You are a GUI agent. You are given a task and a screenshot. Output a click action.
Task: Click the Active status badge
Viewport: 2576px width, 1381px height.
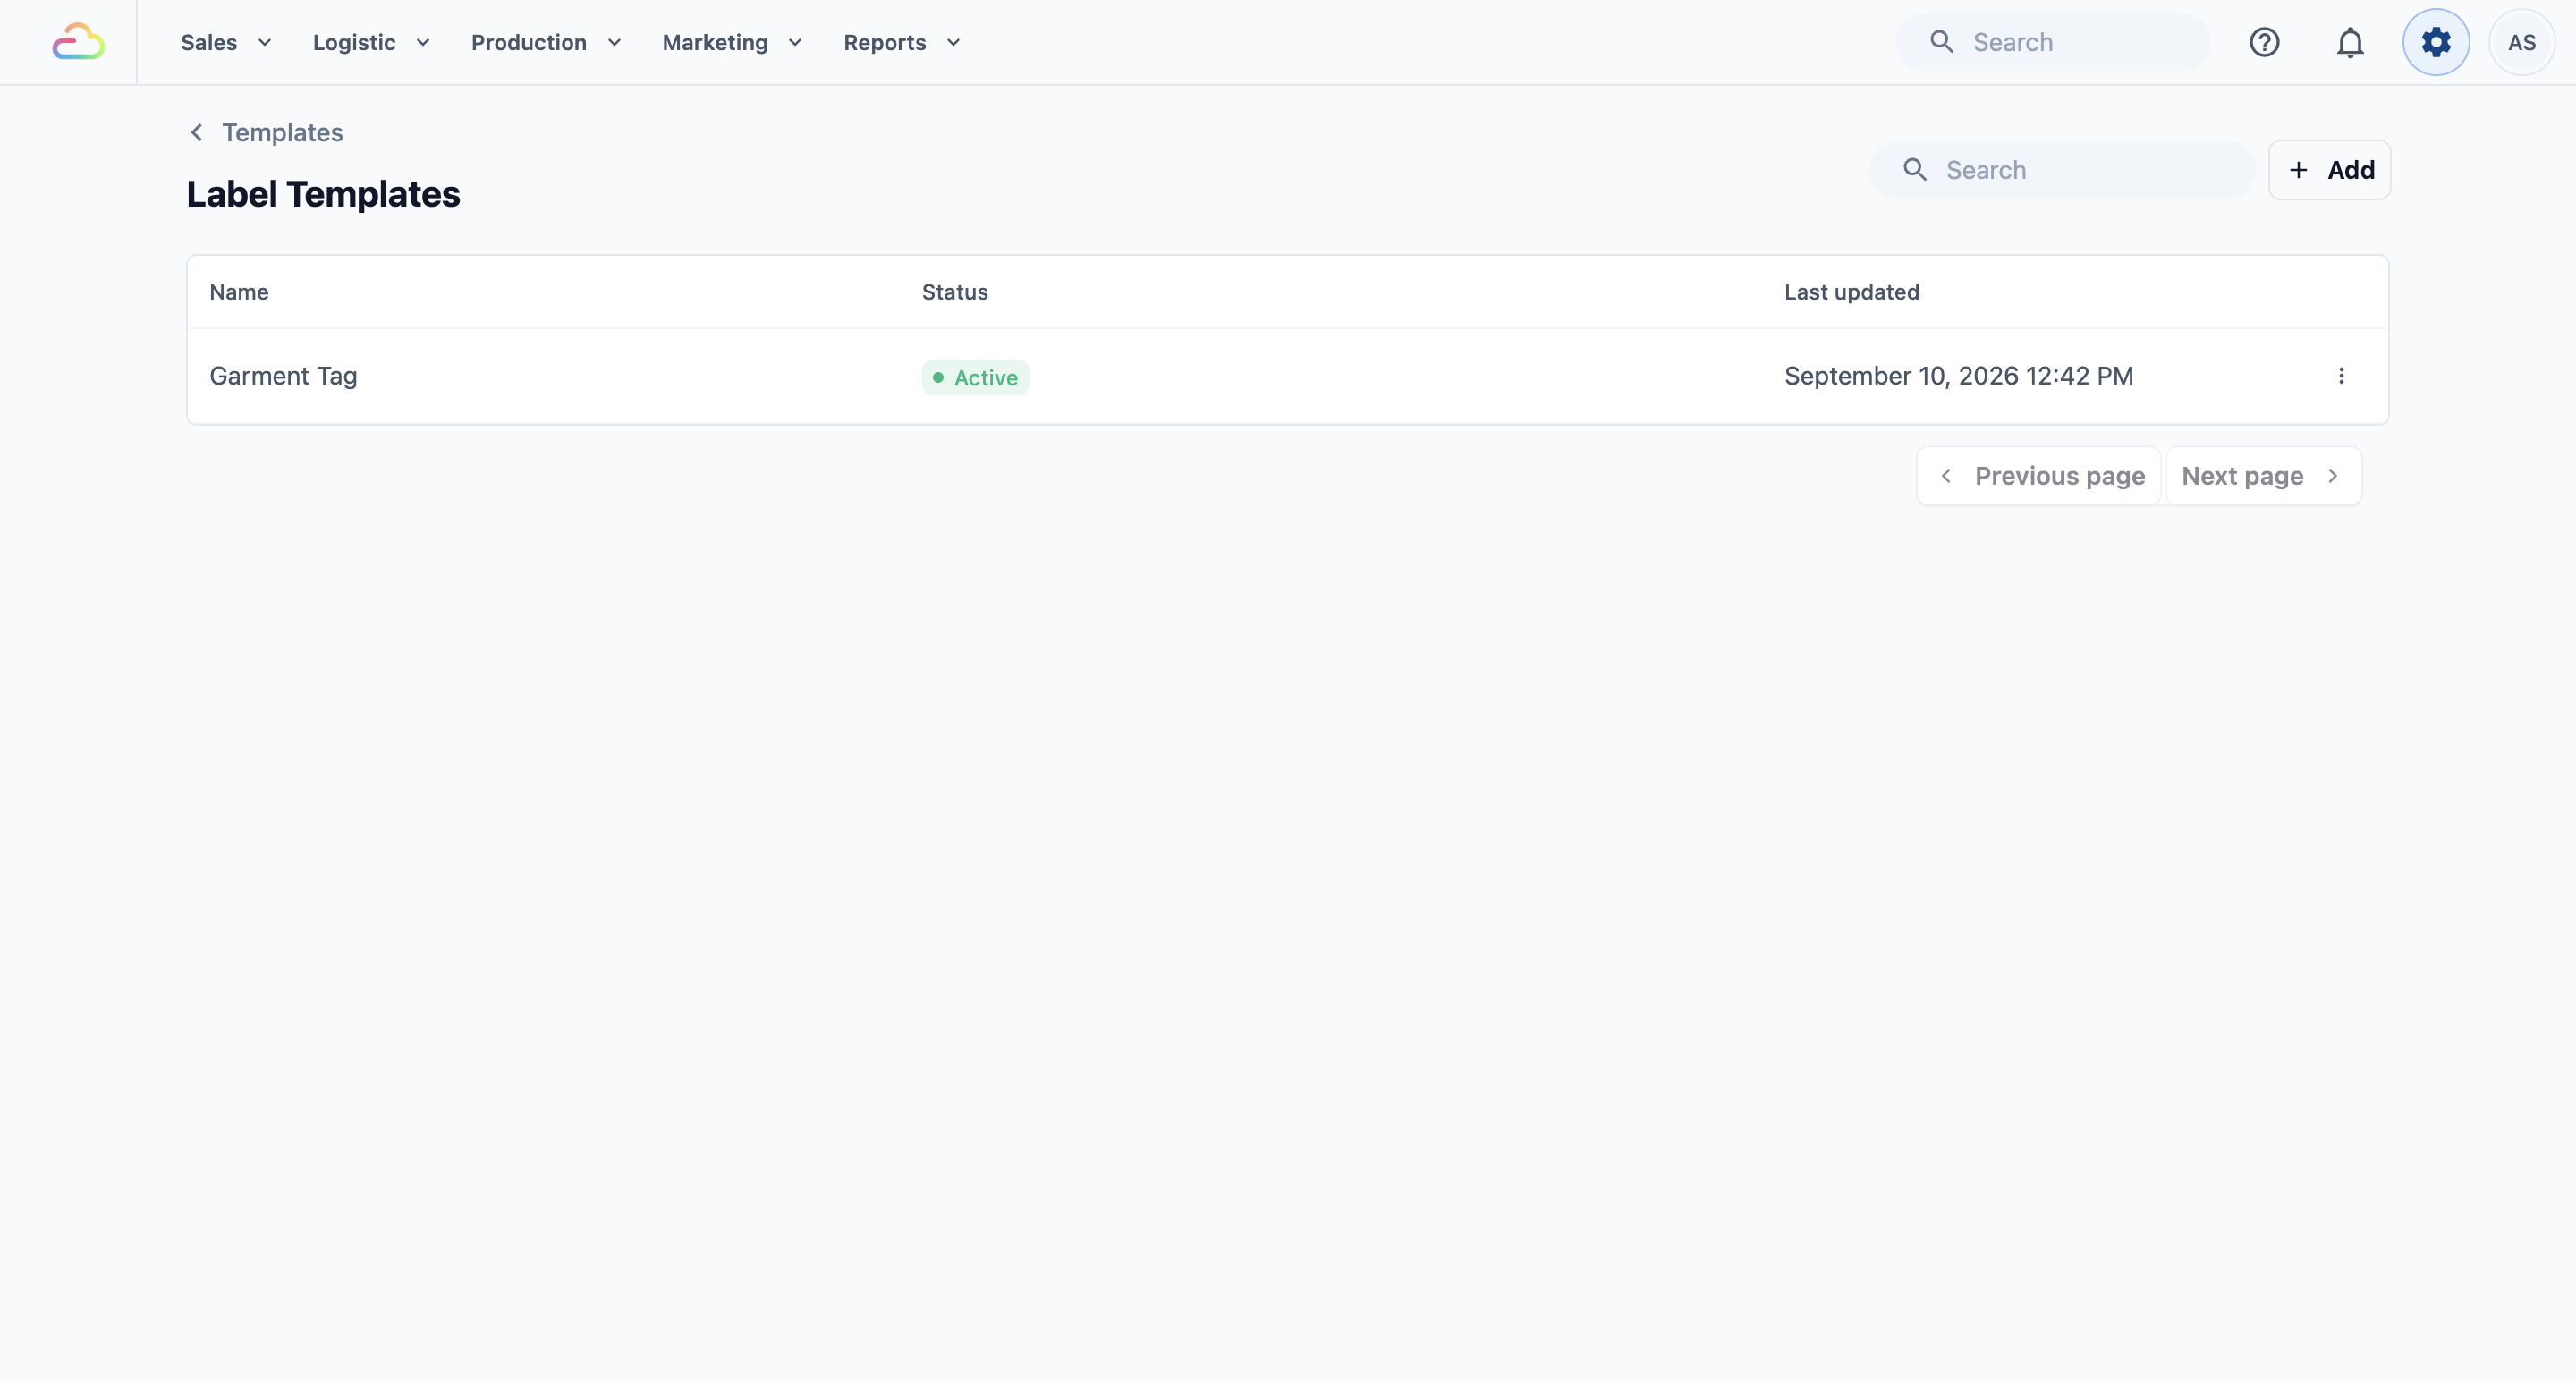pyautogui.click(x=975, y=378)
